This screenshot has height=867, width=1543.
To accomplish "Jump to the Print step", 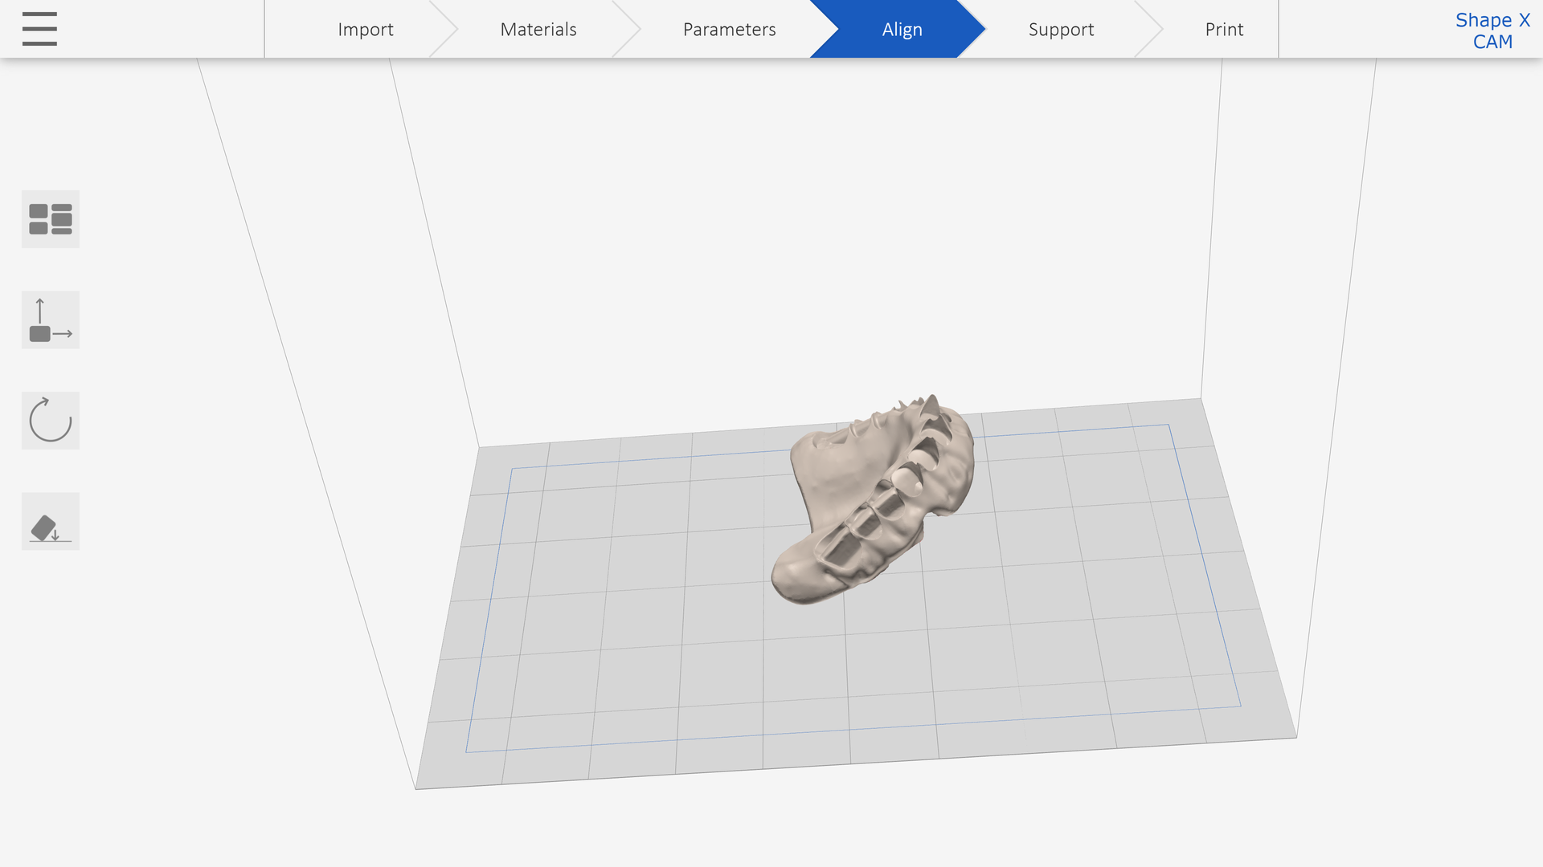I will (1223, 30).
